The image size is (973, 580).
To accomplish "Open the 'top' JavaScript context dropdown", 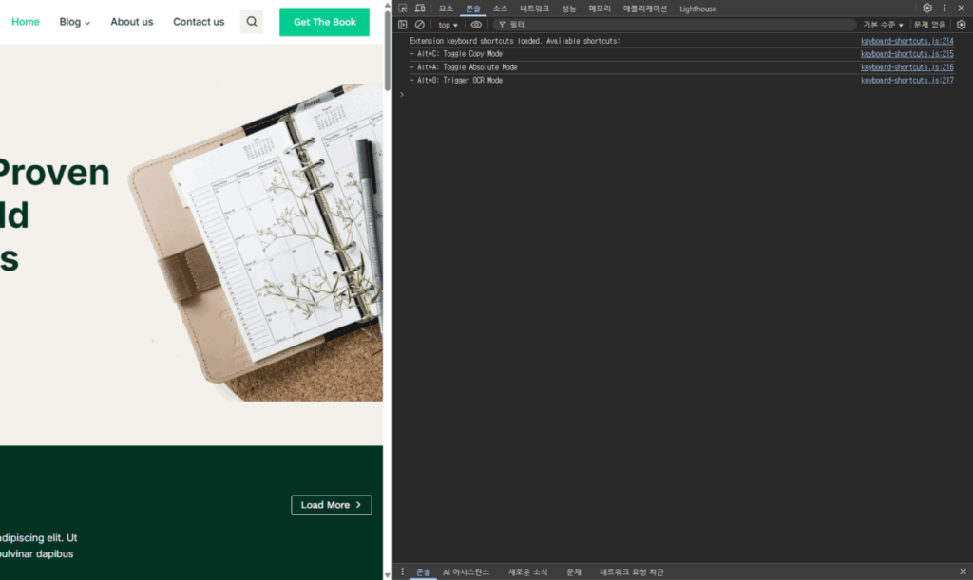I will click(x=448, y=25).
